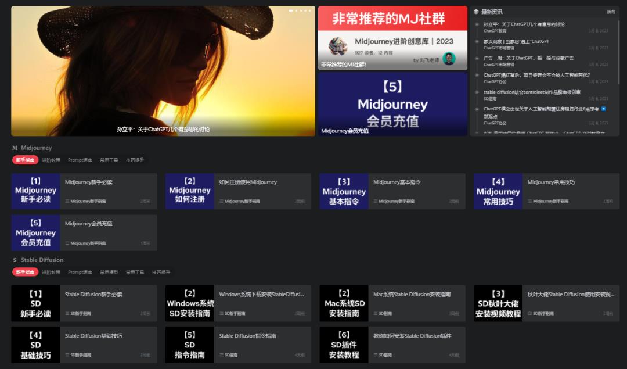Click the 'Midjourney新手必读' article title
This screenshot has width=627, height=369.
88,182
